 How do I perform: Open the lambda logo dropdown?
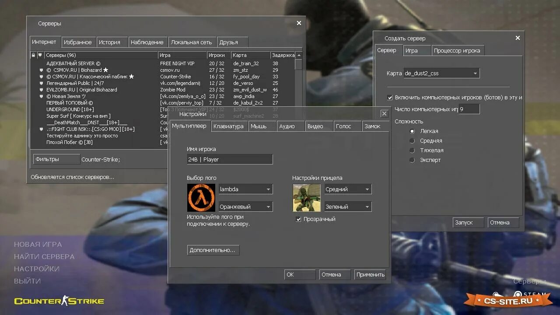[x=245, y=189]
